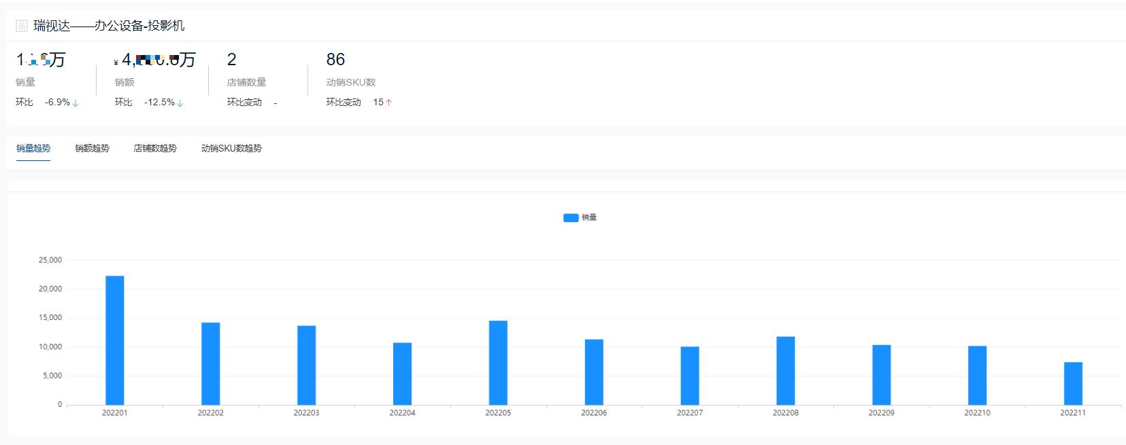
Task: Click the 202205 sales bar
Action: pos(498,363)
